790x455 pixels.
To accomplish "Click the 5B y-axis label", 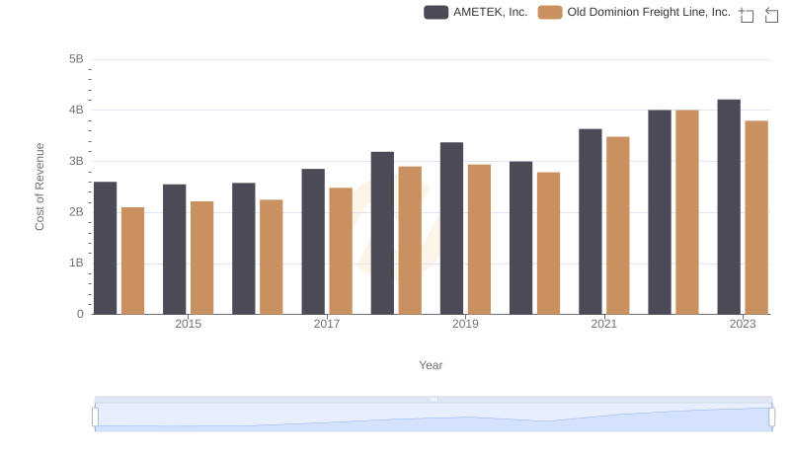I will 77,59.
